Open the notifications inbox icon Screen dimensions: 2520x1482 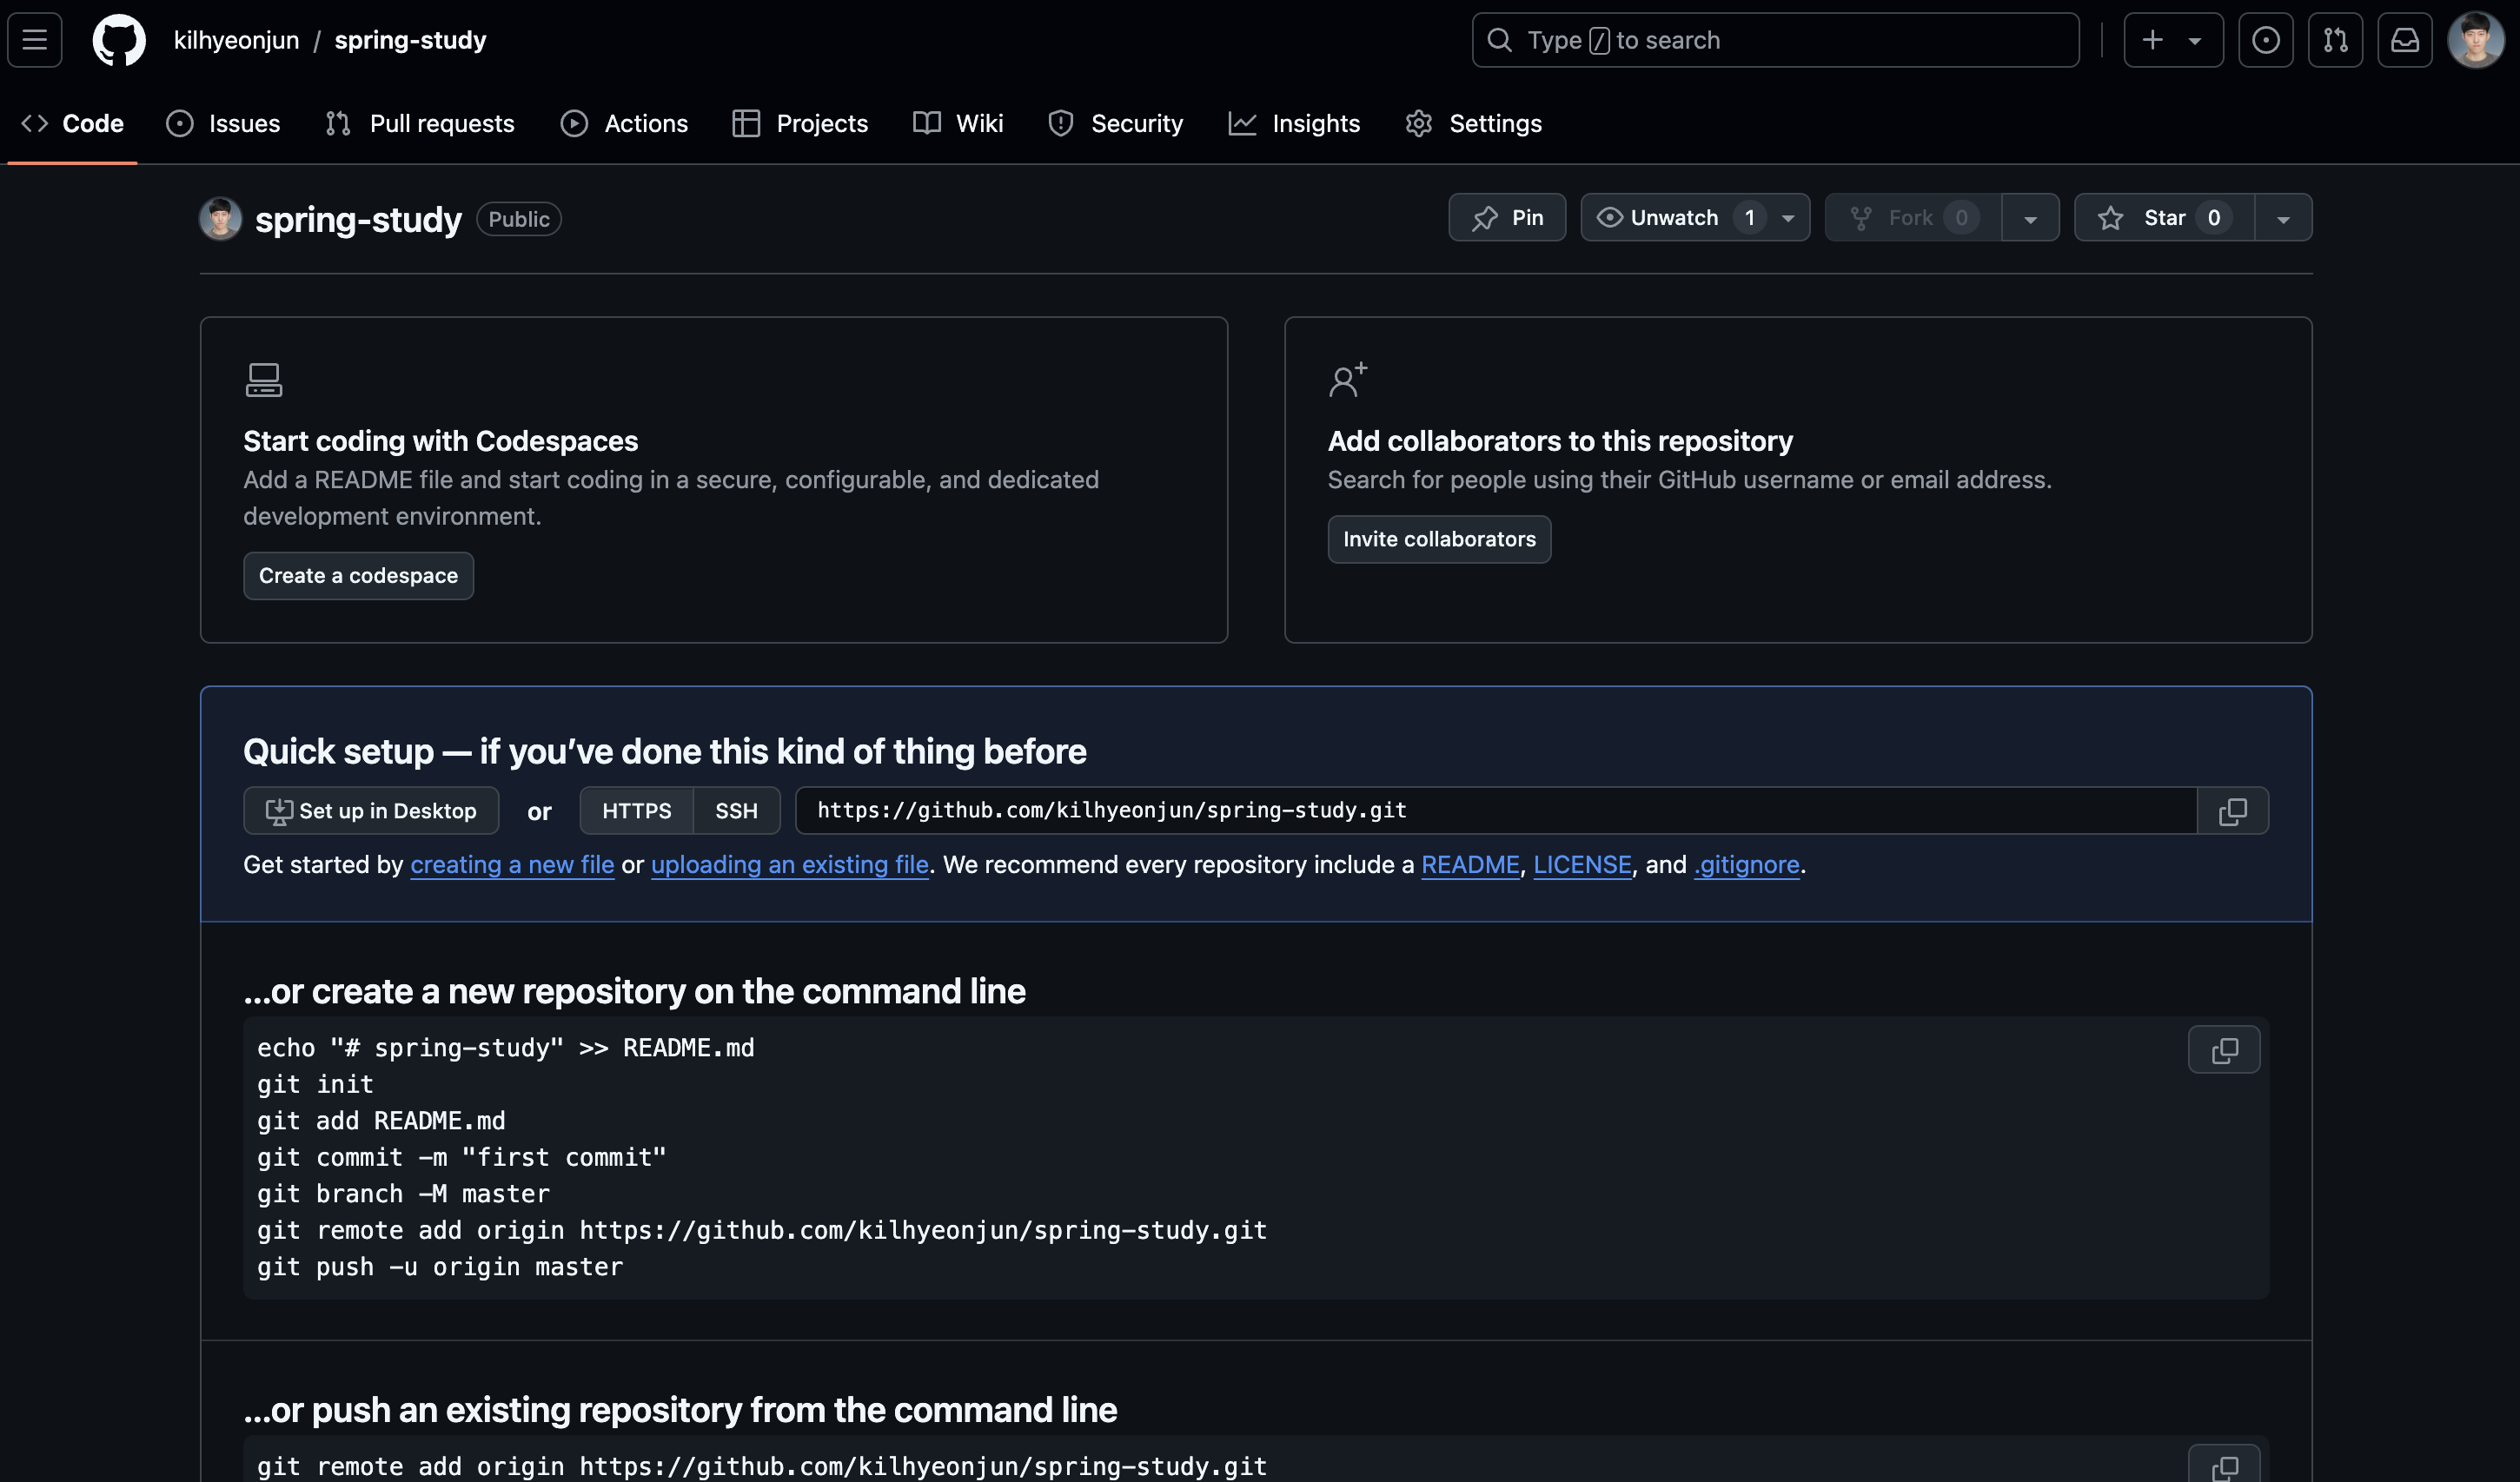click(2404, 40)
